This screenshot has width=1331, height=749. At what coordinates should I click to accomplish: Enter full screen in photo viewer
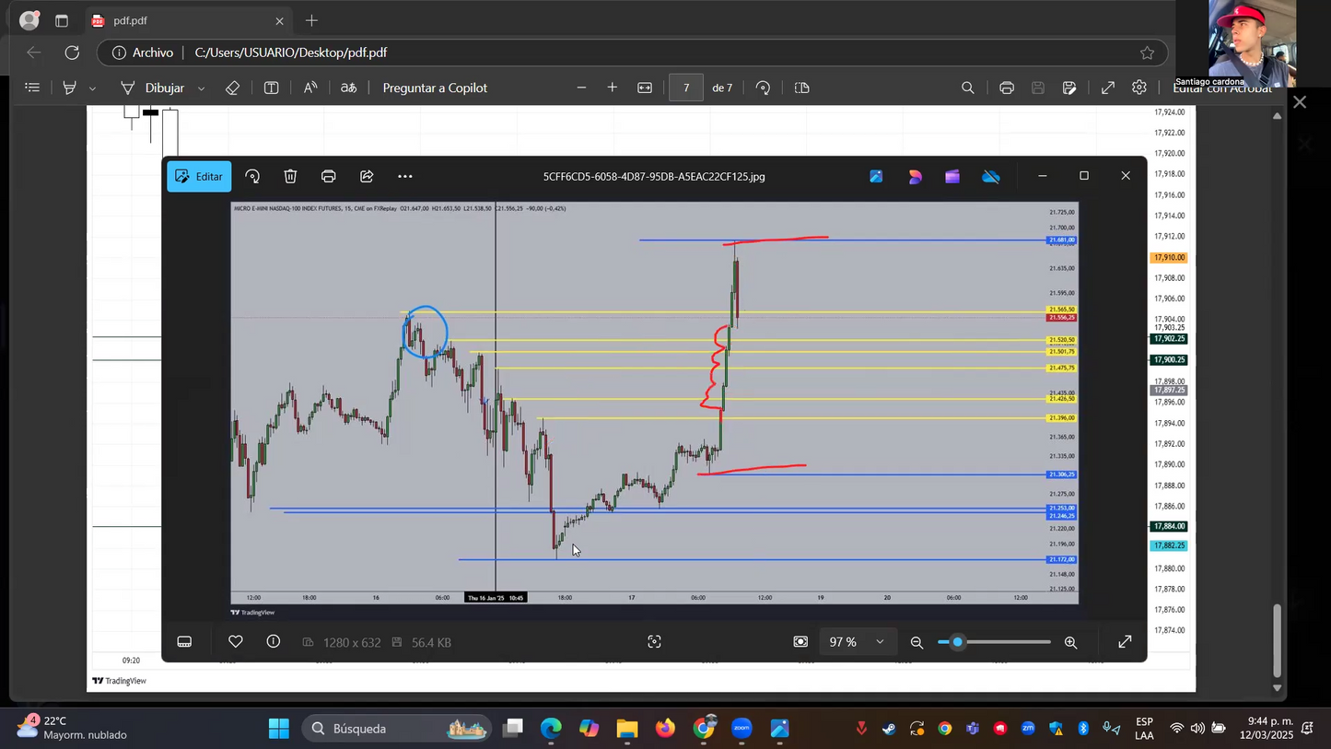[1125, 642]
